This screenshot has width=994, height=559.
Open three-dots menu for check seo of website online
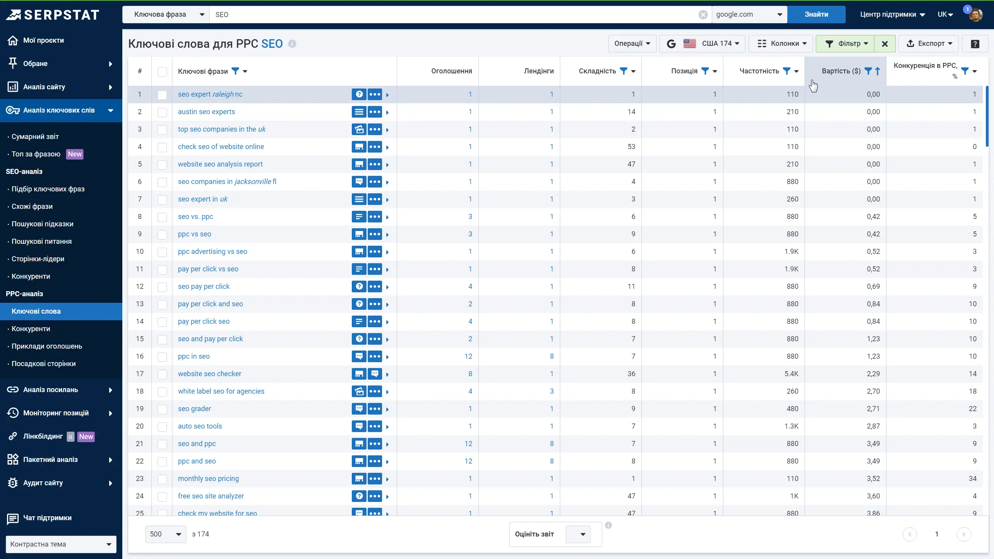coord(375,147)
